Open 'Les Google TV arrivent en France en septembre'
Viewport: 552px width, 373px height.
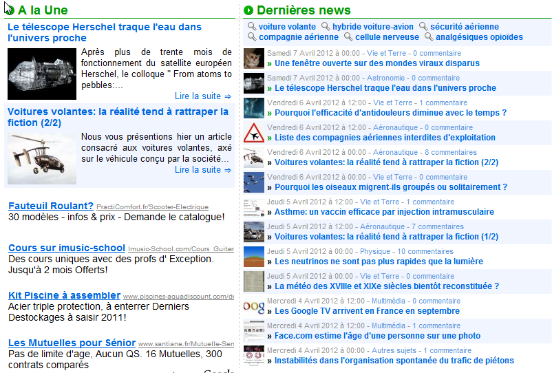click(x=367, y=311)
